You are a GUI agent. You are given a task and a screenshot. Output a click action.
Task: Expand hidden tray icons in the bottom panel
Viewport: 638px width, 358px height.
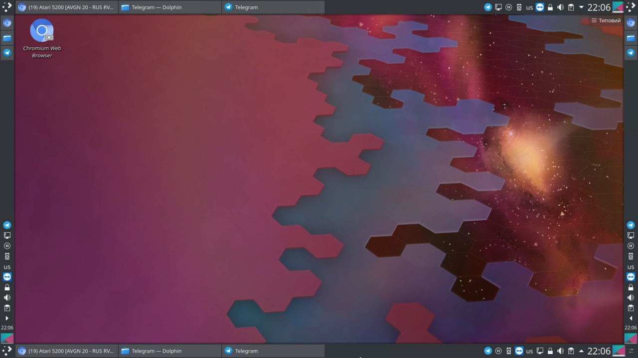pyautogui.click(x=581, y=351)
